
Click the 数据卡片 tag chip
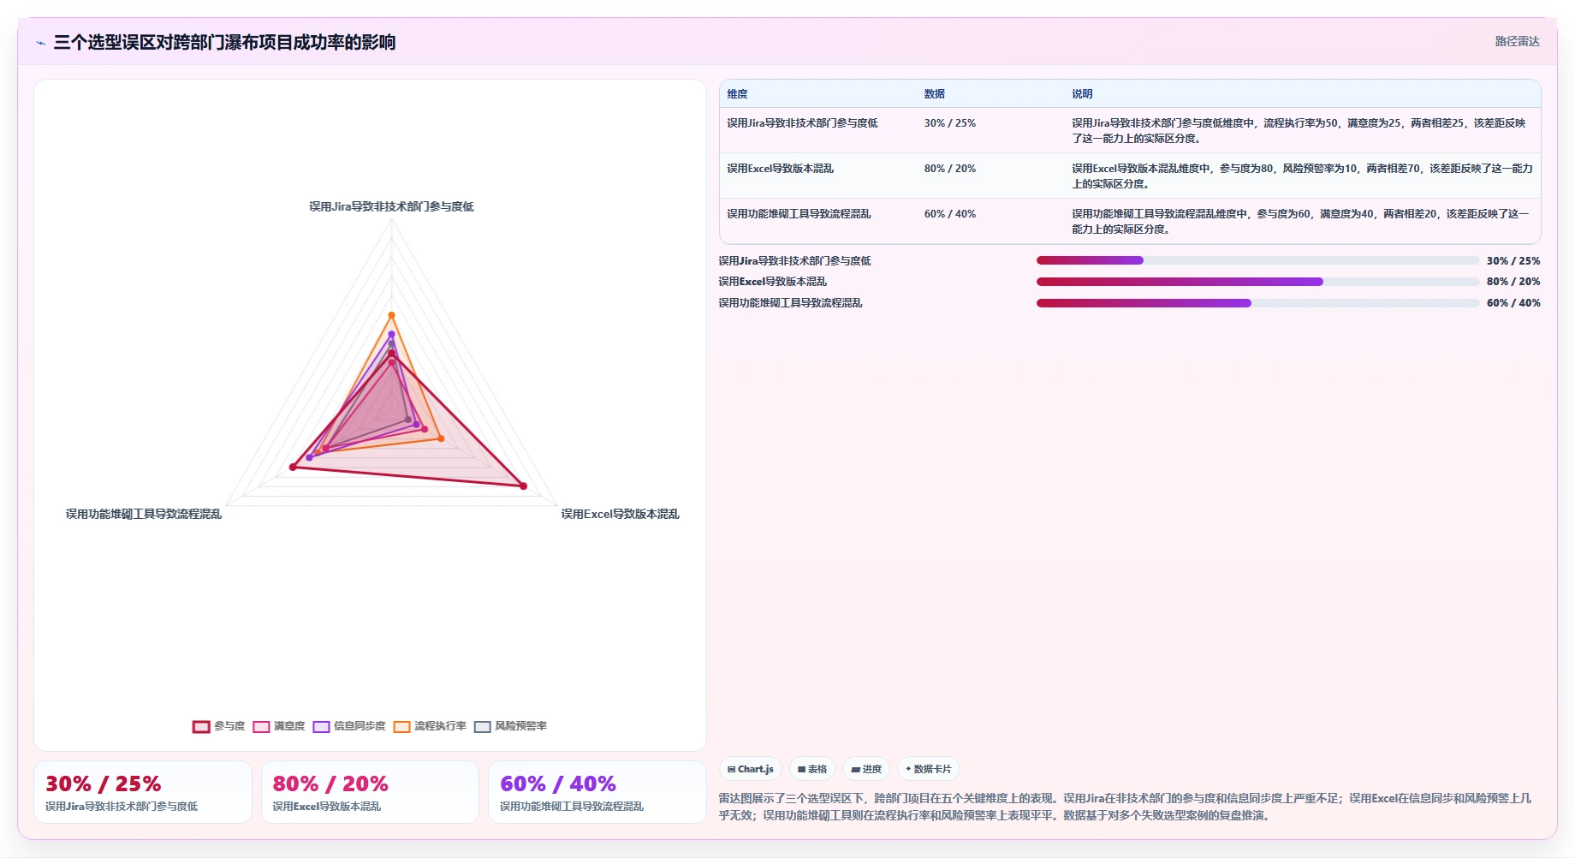click(929, 769)
